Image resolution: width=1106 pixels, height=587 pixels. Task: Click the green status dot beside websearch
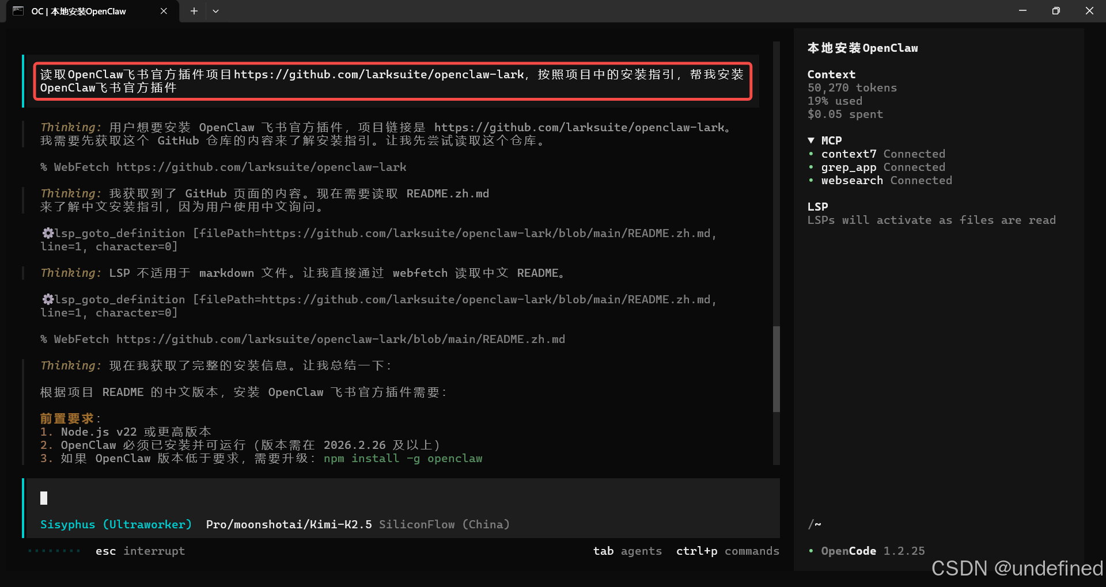tap(811, 180)
